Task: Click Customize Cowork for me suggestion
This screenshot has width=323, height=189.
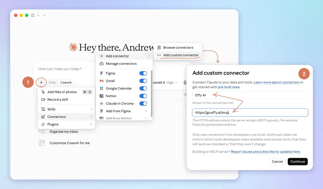Action: click(x=70, y=143)
